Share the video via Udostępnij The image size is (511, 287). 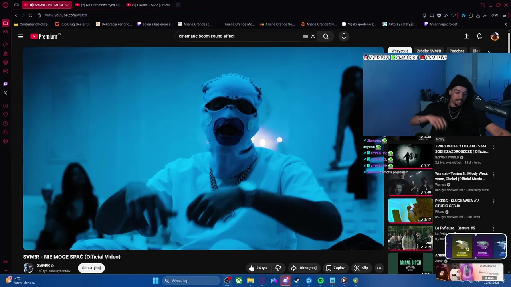303,268
